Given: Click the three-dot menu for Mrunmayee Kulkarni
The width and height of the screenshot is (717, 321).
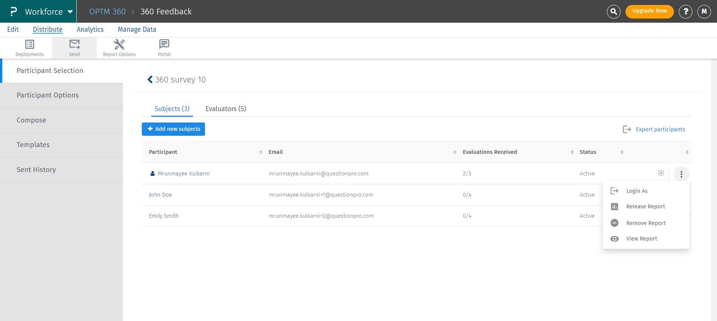Looking at the screenshot, I should [681, 174].
